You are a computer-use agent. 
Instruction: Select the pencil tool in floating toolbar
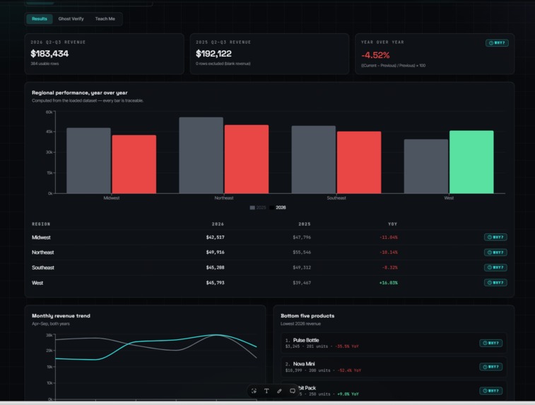pos(279,391)
